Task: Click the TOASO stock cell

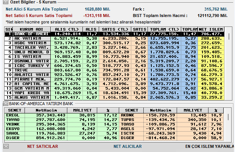Action: click(x=131, y=124)
